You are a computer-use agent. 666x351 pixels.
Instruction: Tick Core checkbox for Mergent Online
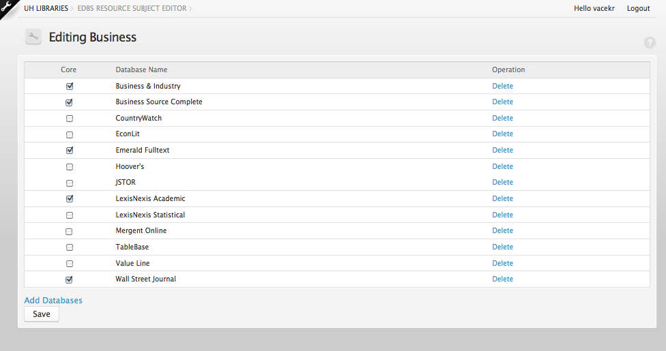point(69,231)
